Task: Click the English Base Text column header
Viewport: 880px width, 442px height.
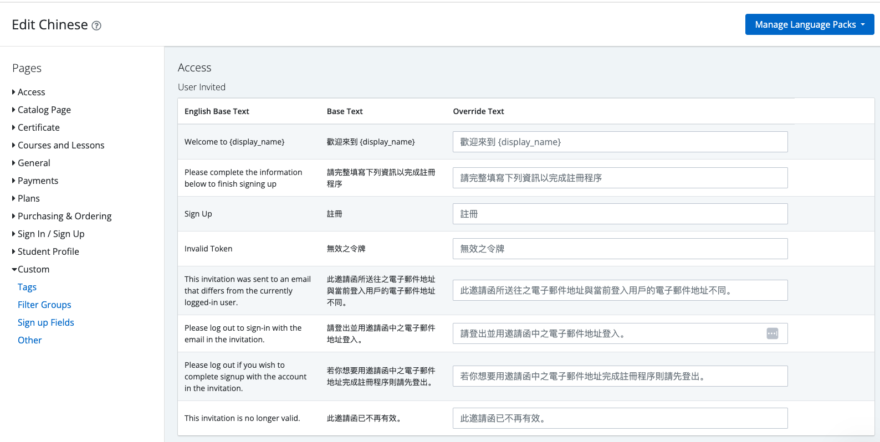Action: click(x=217, y=111)
